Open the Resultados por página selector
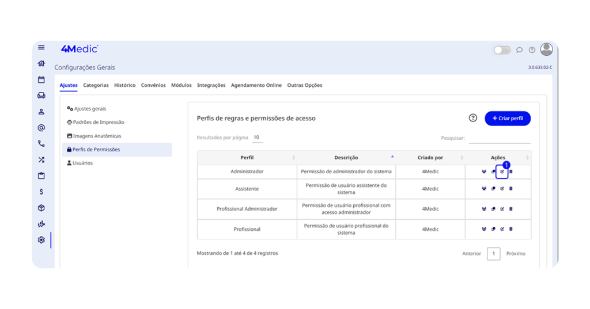This screenshot has width=590, height=309. 256,138
